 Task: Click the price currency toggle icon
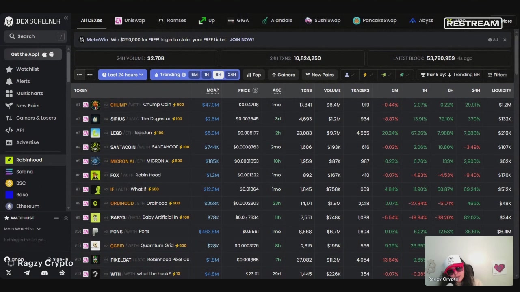[255, 90]
